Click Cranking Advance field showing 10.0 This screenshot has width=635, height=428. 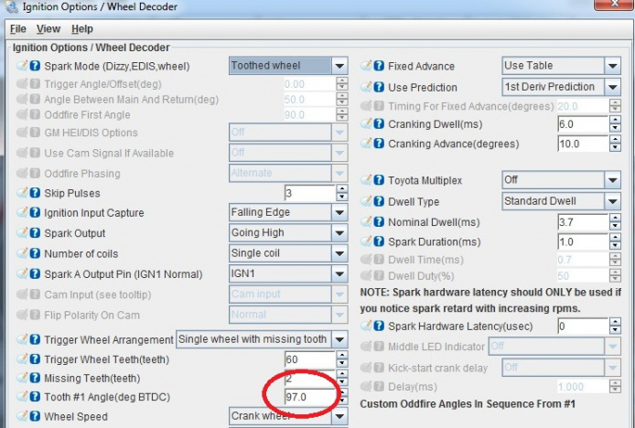[583, 144]
